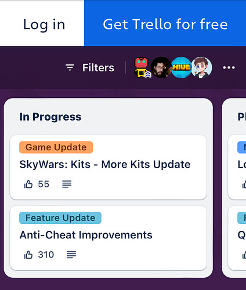
Task: Select the blue Feature Update label
Action: pos(60,218)
